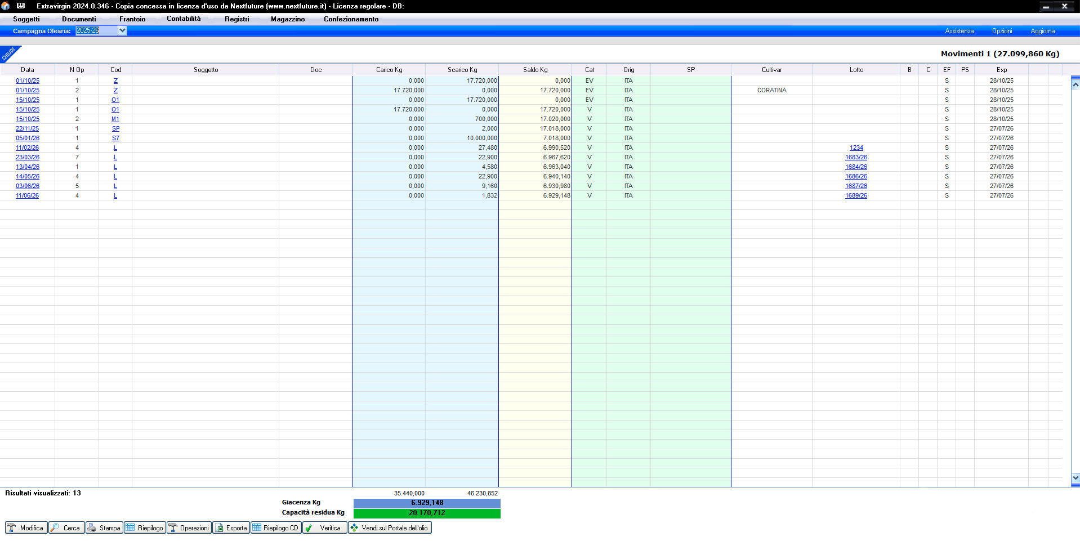Open the Riepilogo table button

(x=145, y=527)
